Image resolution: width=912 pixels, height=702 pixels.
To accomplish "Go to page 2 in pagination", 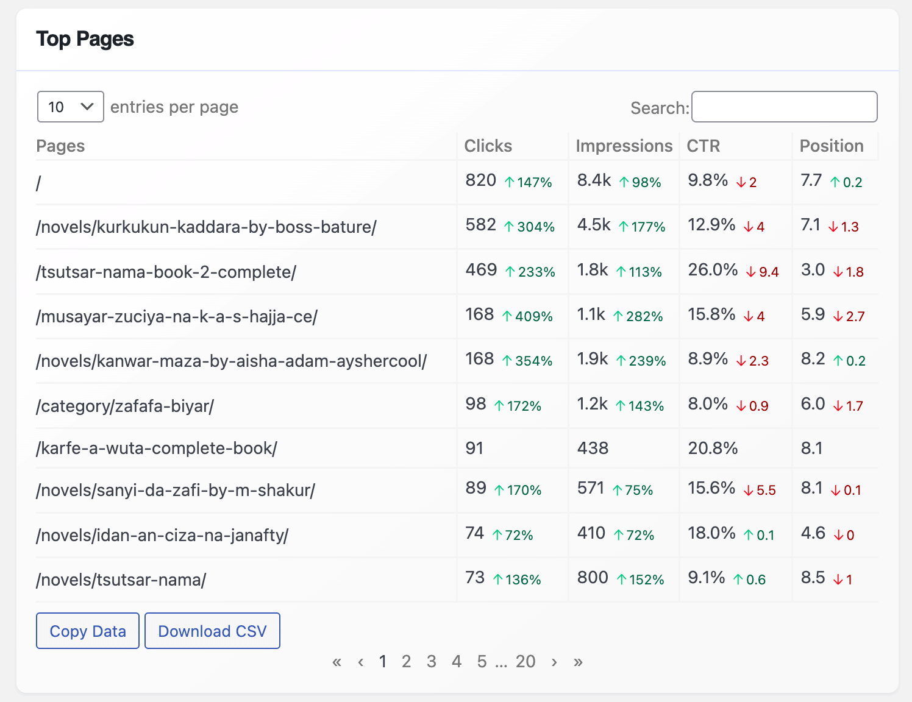I will tap(407, 662).
